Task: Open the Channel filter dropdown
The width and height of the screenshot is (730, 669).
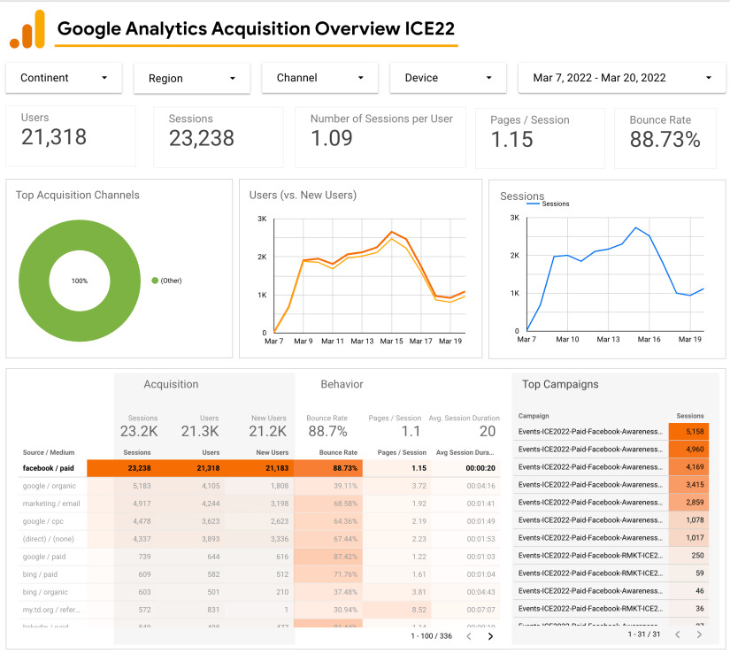Action: (319, 78)
